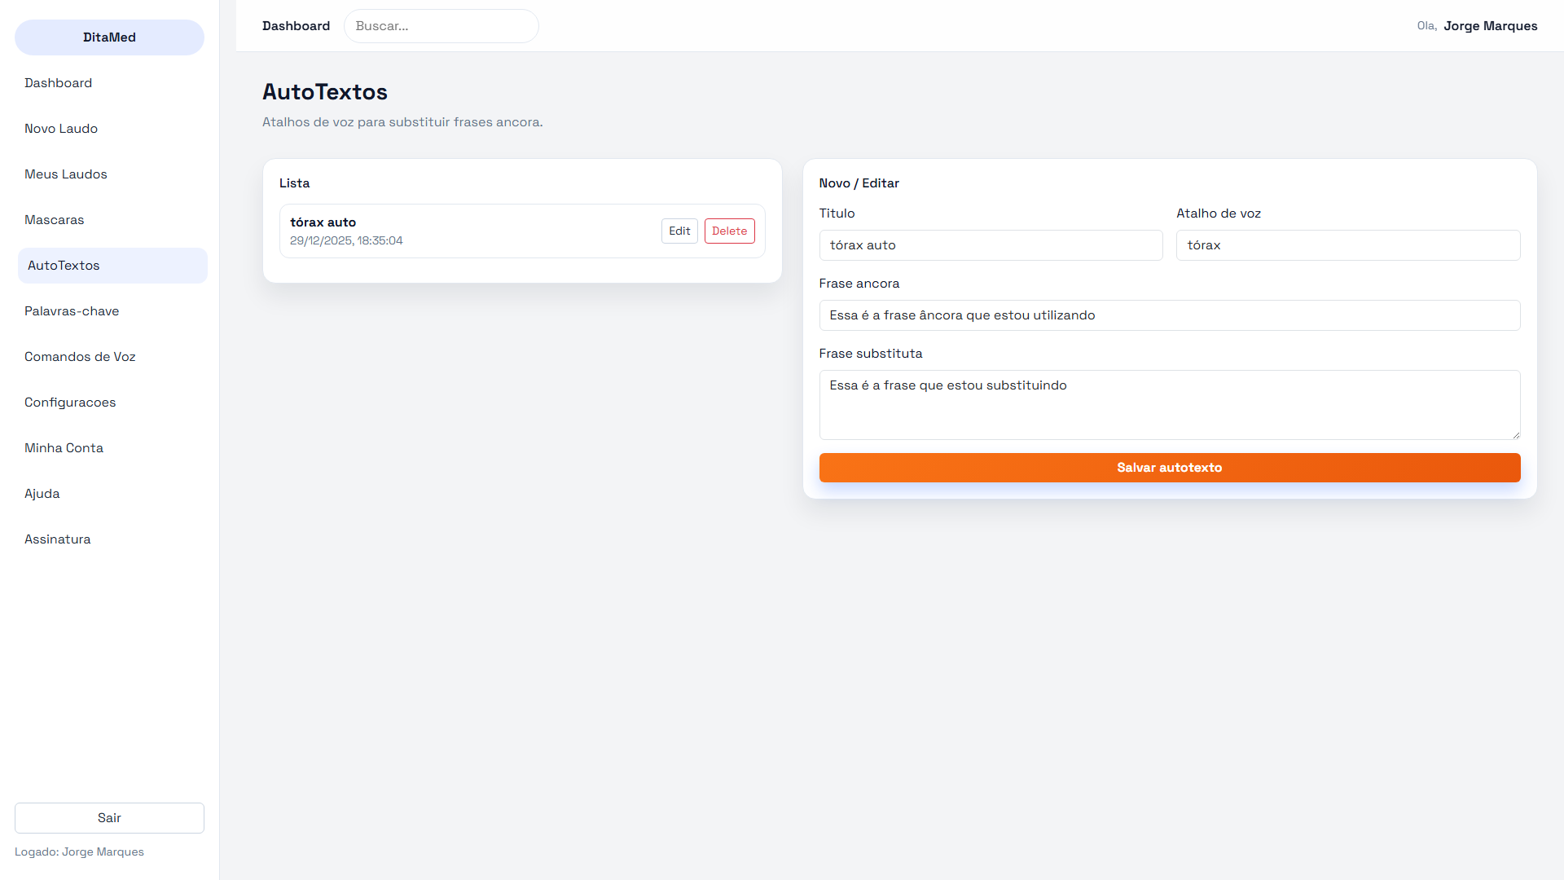Screen dimensions: 1564x880
Task: Click Edit on tórax auto item
Action: pyautogui.click(x=679, y=231)
